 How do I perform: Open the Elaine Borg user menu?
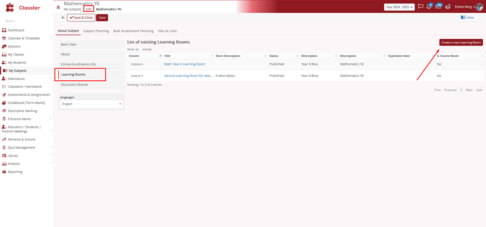pos(465,7)
